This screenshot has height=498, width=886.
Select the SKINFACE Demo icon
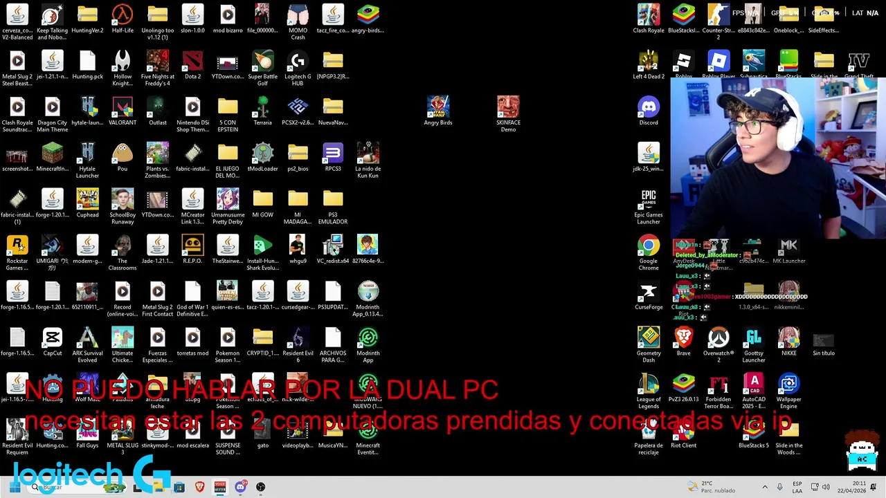508,115
